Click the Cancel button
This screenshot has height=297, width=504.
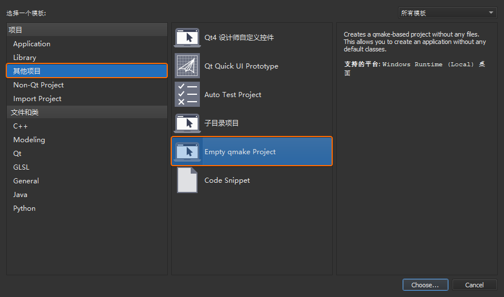tap(474, 285)
